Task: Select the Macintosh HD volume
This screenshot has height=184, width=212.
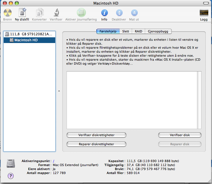Action: pyautogui.click(x=26, y=40)
